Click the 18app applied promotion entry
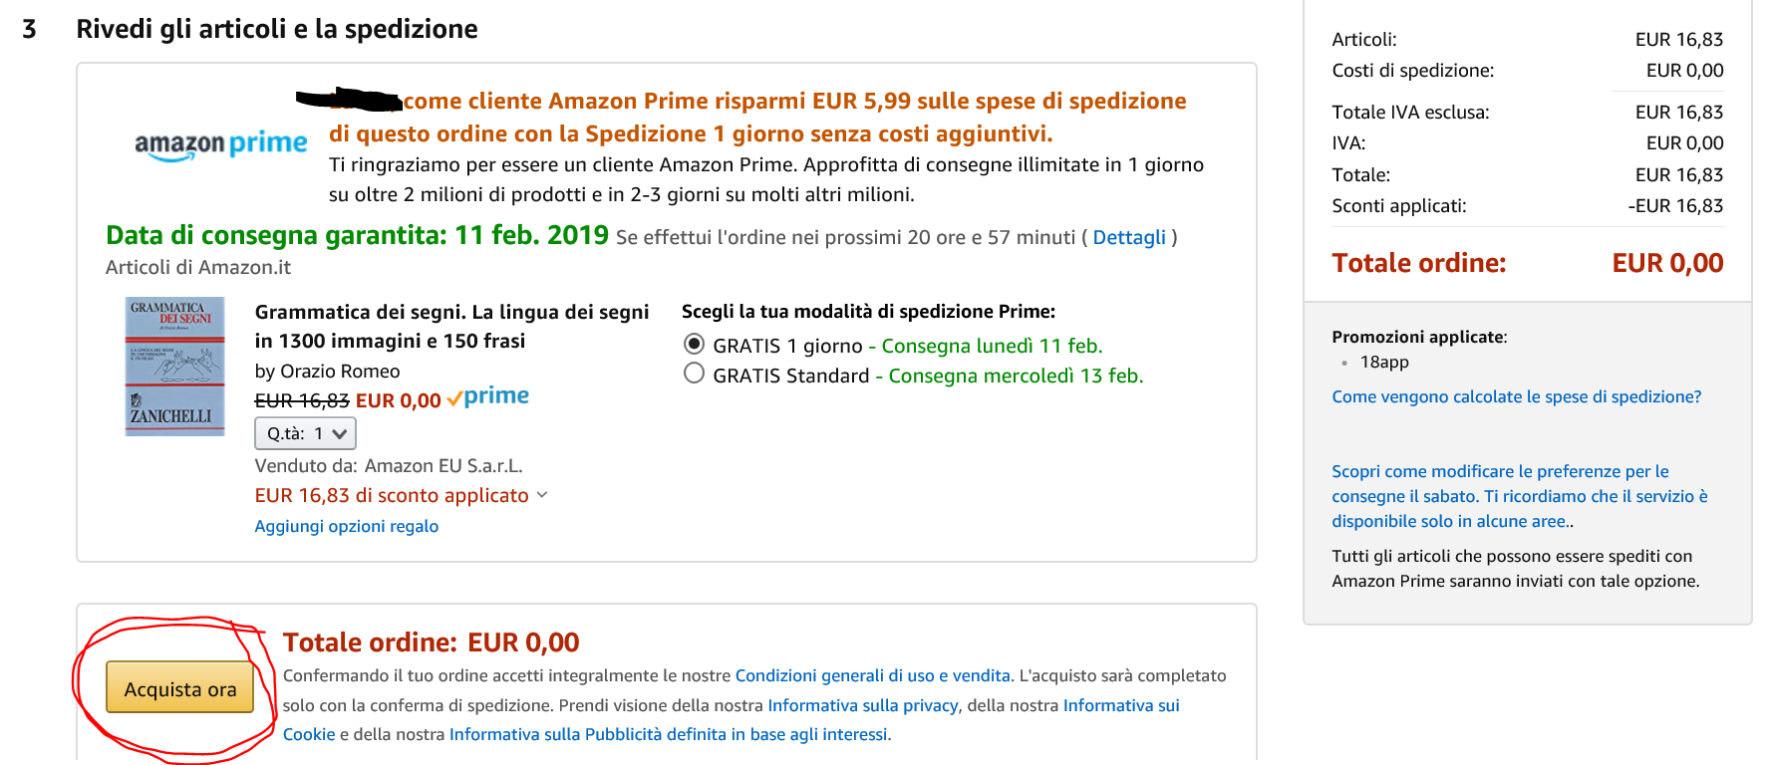The height and width of the screenshot is (765, 1773). 1384,362
